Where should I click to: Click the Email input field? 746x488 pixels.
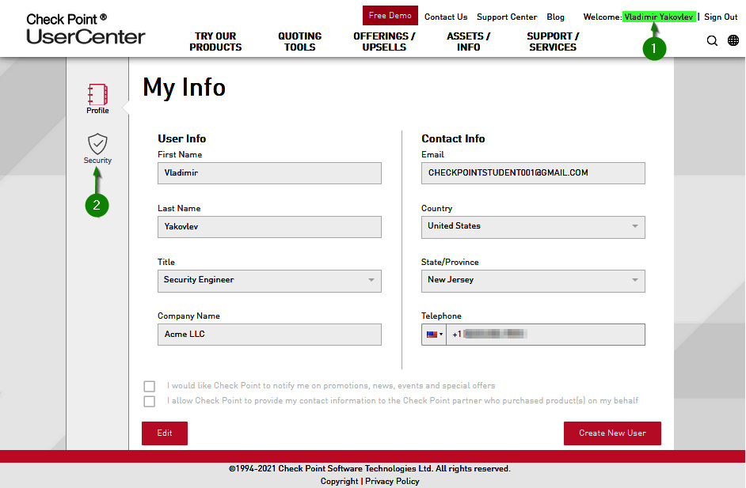pos(533,173)
